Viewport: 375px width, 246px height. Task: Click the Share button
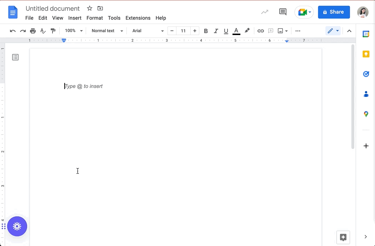[x=334, y=12]
